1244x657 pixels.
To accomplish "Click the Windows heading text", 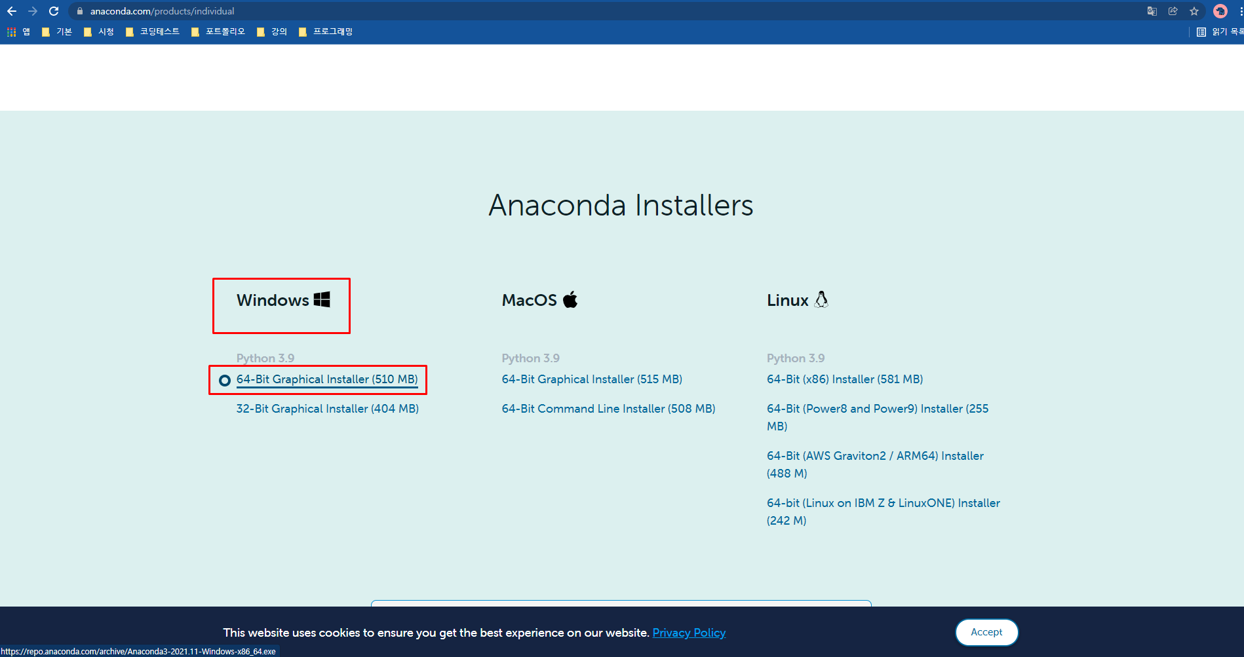I will [x=273, y=300].
